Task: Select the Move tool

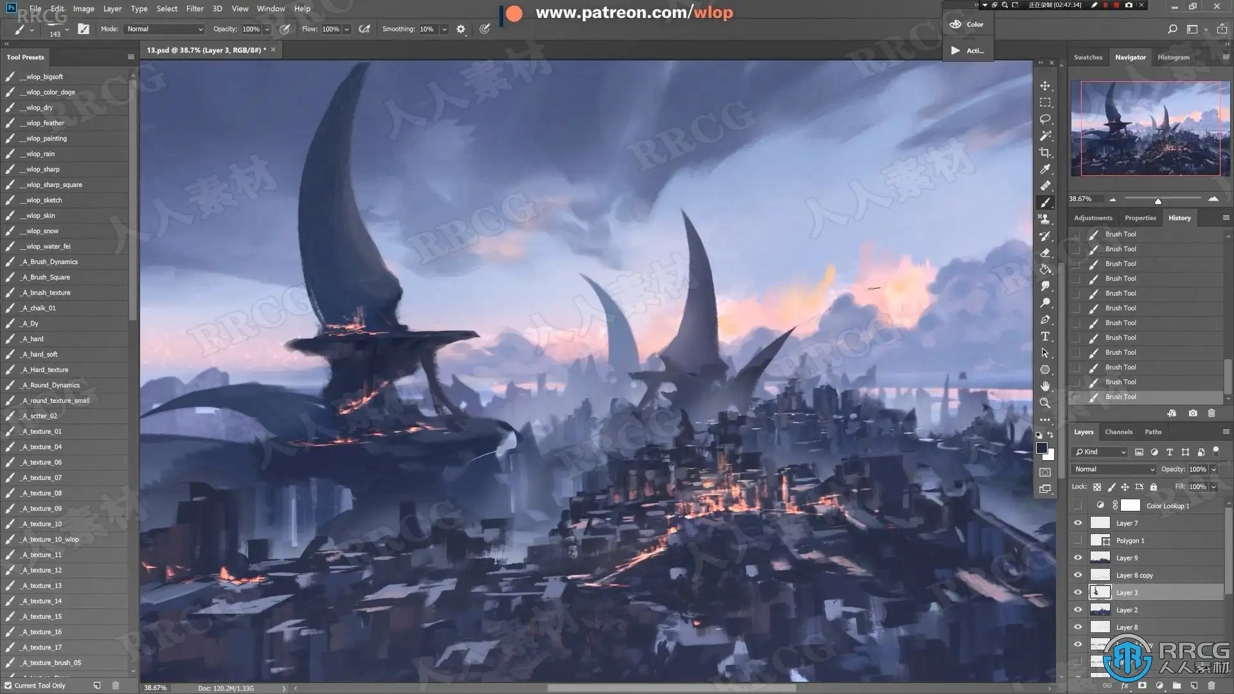Action: tap(1045, 86)
